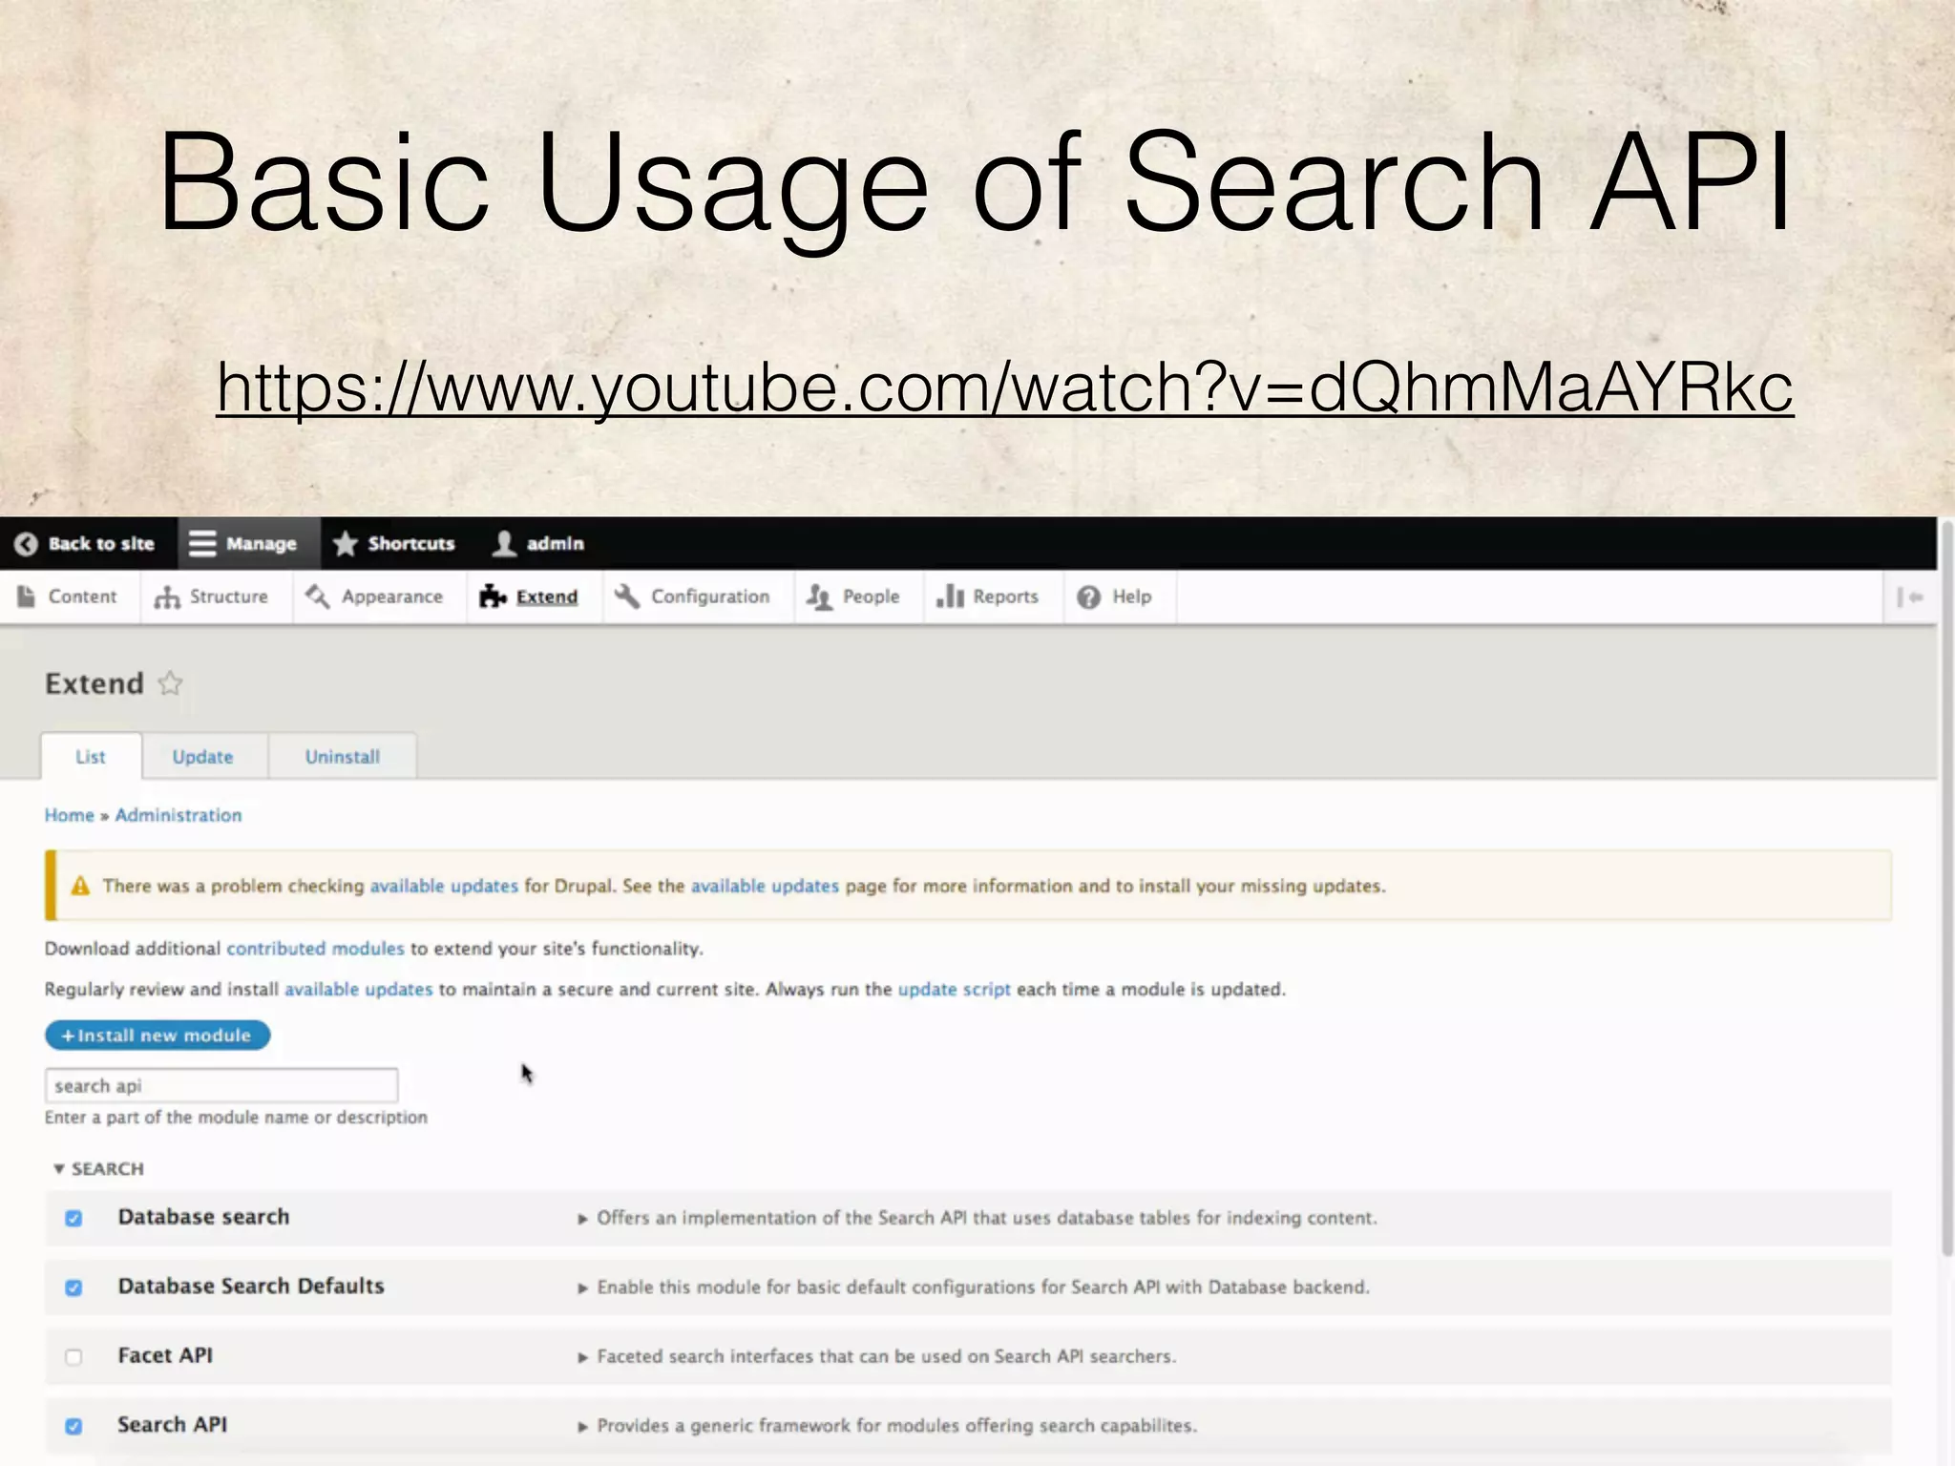The width and height of the screenshot is (1955, 1466).
Task: Switch to the List tab
Action: coord(91,757)
